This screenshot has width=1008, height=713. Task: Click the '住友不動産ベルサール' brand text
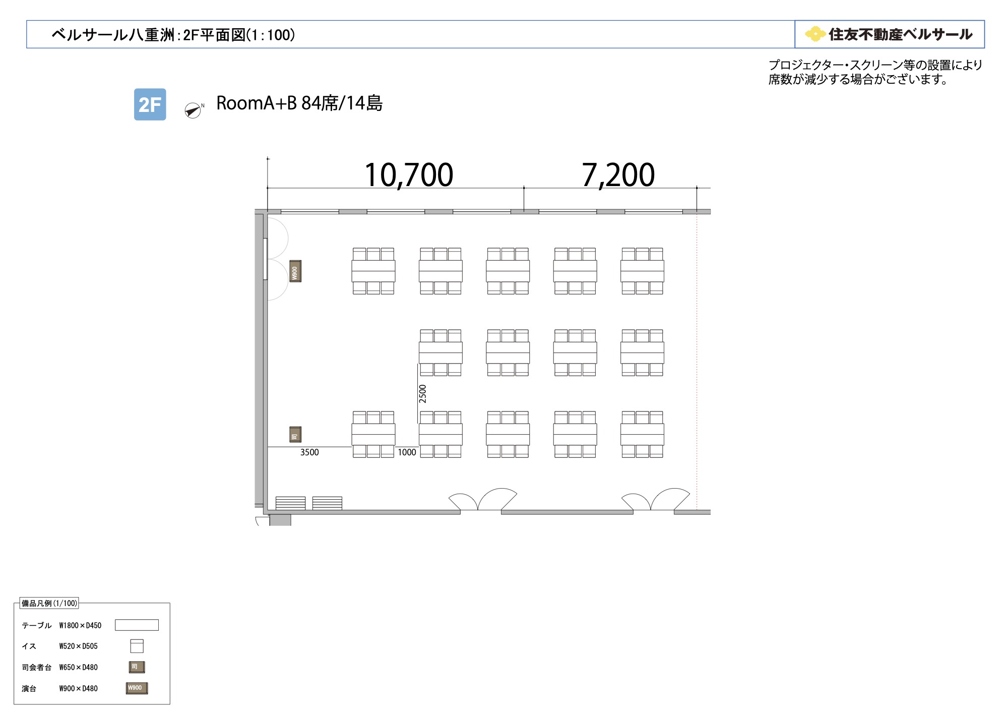pyautogui.click(x=901, y=34)
